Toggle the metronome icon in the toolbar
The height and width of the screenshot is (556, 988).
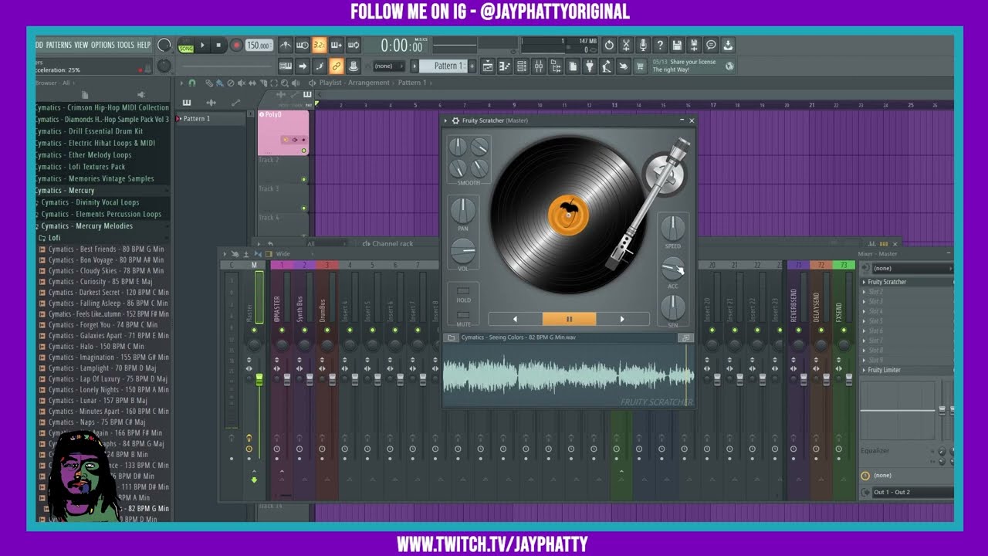(286, 46)
